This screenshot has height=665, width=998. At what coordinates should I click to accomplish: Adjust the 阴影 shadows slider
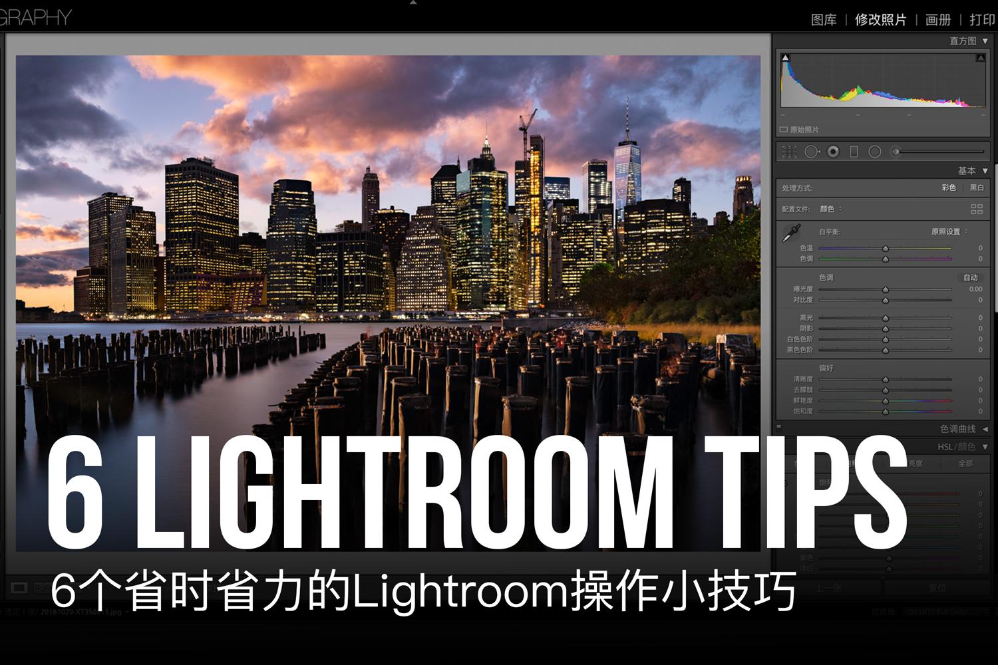click(x=886, y=329)
